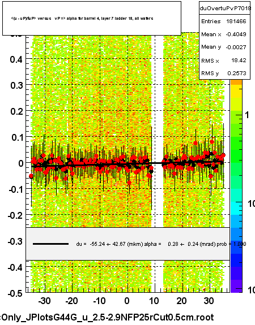Click the x-axis label 20
The image size is (255, 325).
tap(181, 301)
